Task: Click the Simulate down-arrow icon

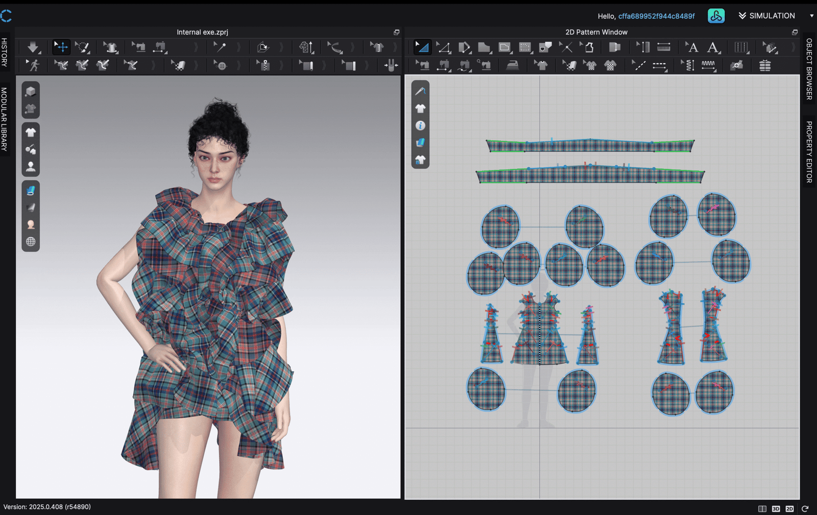Action: [33, 47]
